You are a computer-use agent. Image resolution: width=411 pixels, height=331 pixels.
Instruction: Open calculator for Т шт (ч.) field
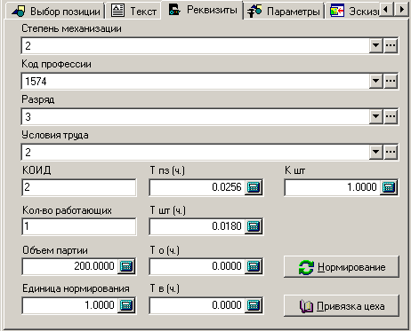[254, 226]
